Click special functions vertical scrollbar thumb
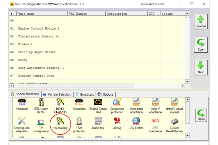This screenshot has height=145, width=218. pos(187,113)
